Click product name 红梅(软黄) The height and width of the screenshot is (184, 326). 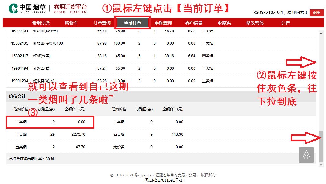(42, 56)
